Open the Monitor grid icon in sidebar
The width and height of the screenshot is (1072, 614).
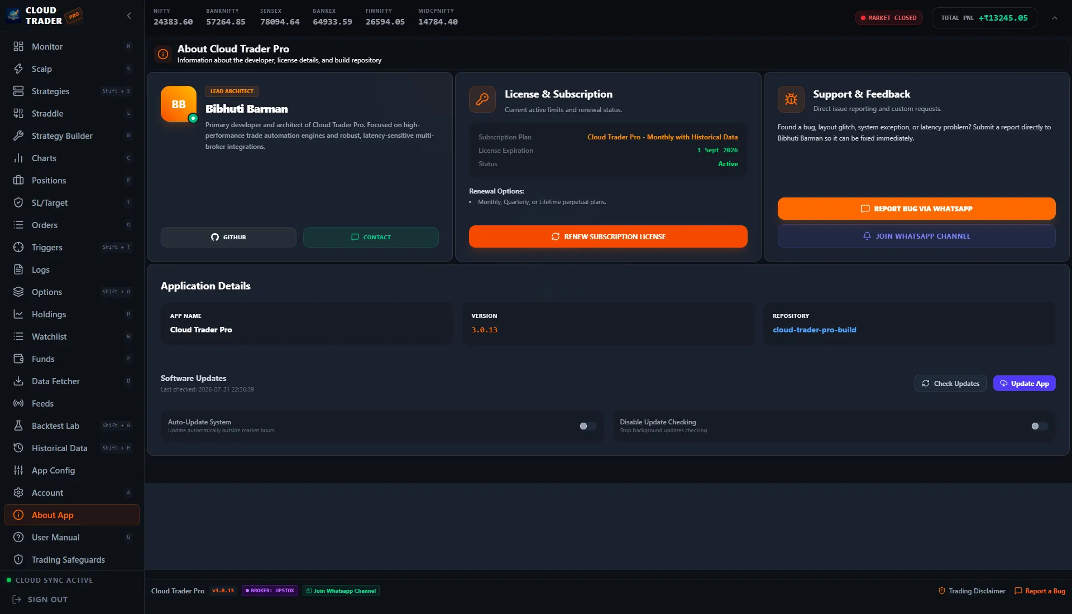18,46
